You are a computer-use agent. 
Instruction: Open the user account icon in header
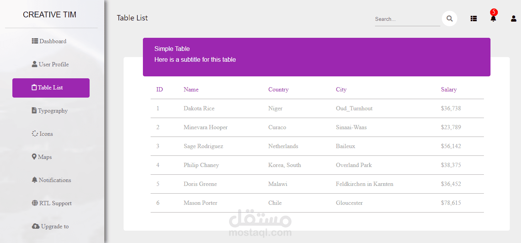coord(513,19)
